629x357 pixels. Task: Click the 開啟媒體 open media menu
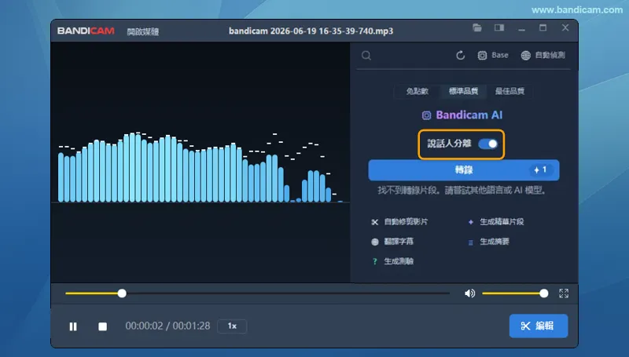click(x=143, y=31)
